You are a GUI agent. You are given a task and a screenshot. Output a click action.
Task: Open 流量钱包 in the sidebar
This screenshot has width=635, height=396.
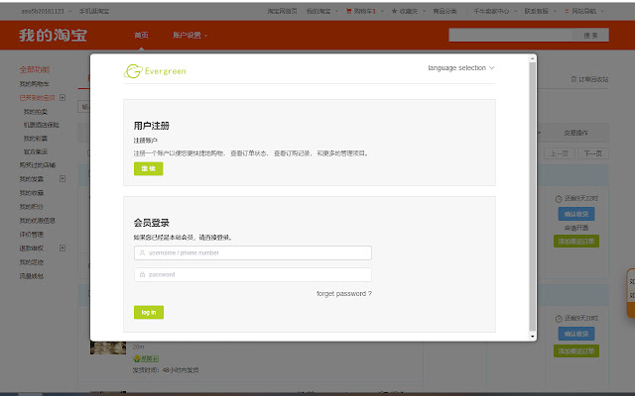coord(32,276)
